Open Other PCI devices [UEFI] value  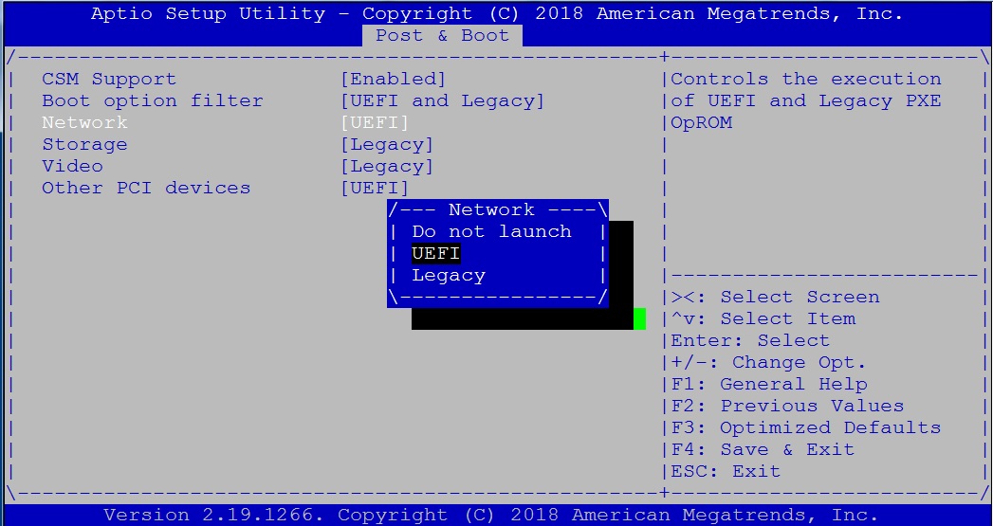pyautogui.click(x=375, y=189)
